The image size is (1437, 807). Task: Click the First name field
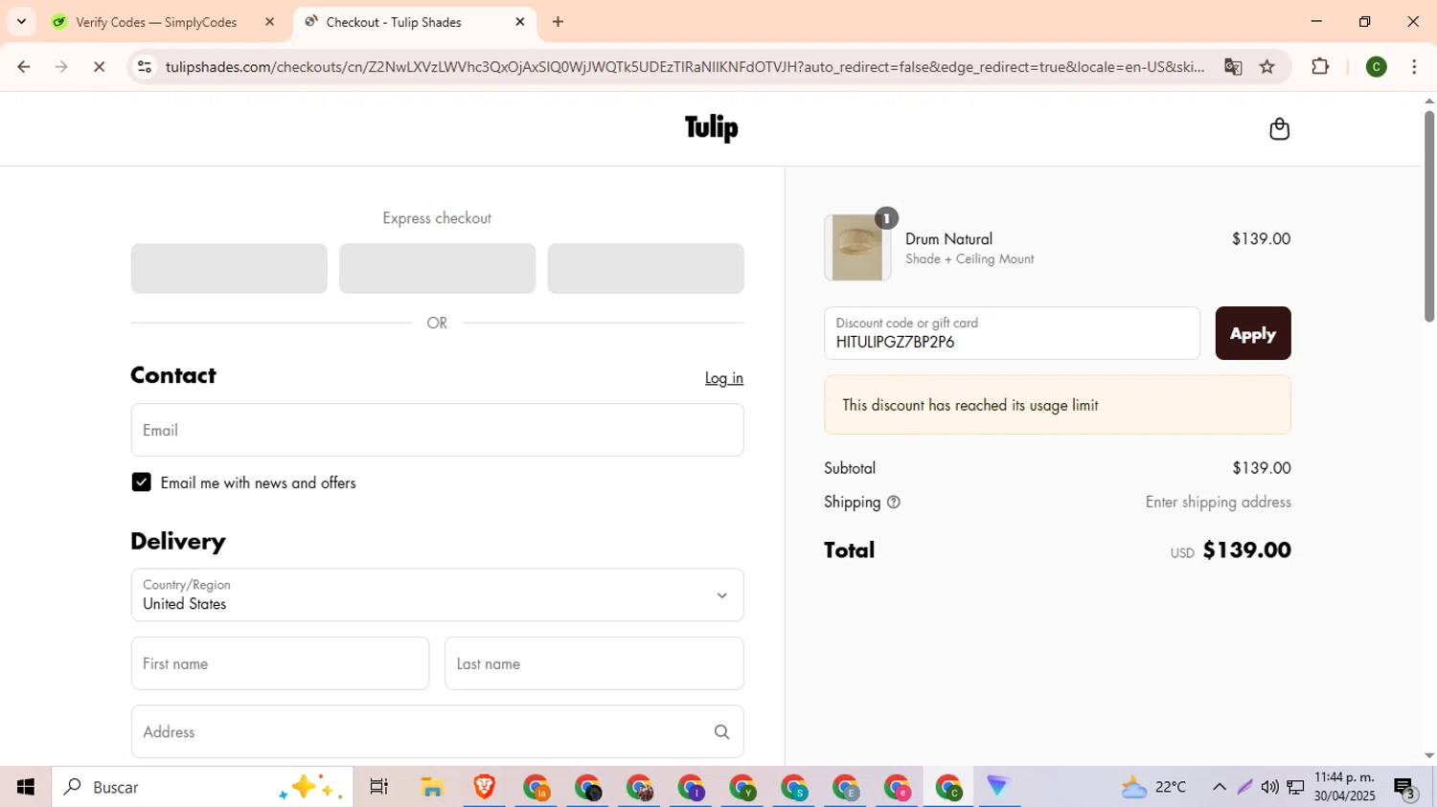click(280, 663)
